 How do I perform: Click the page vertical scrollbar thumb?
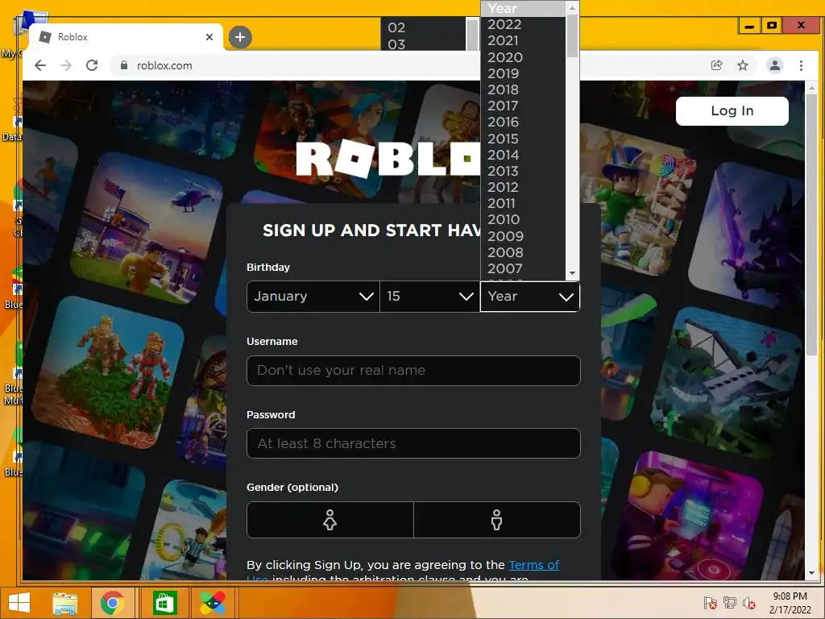click(x=810, y=226)
